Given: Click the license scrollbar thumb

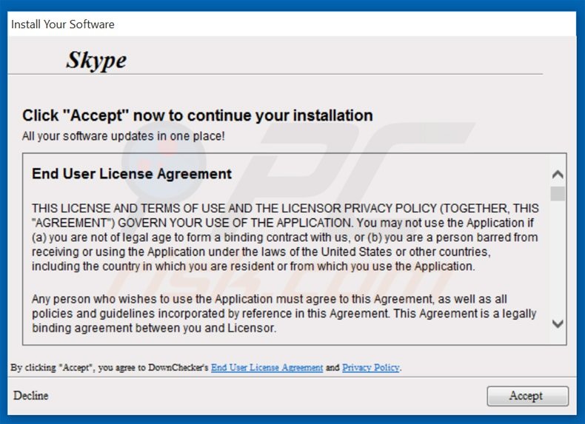Looking at the screenshot, I should pos(558,194).
